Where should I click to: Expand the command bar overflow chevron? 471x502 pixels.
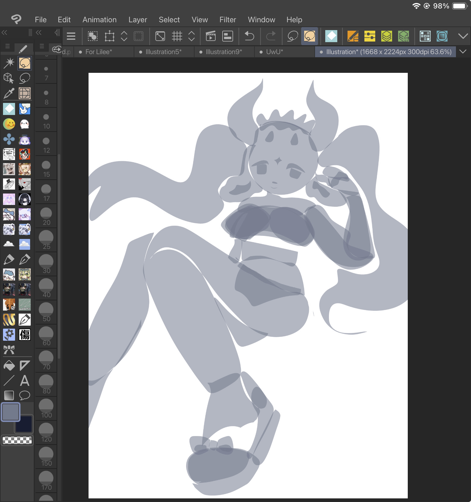coord(463,36)
